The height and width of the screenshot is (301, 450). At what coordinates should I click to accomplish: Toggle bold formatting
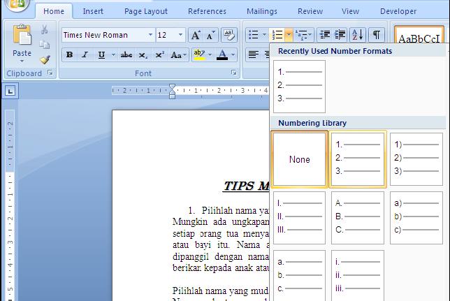(x=69, y=54)
